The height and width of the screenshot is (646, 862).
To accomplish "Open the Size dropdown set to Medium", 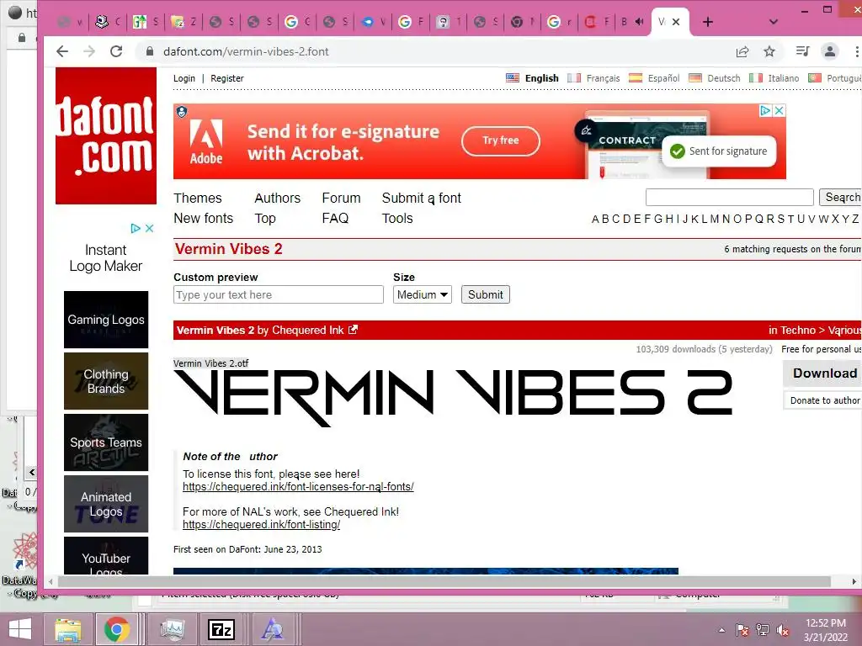I will coord(423,294).
